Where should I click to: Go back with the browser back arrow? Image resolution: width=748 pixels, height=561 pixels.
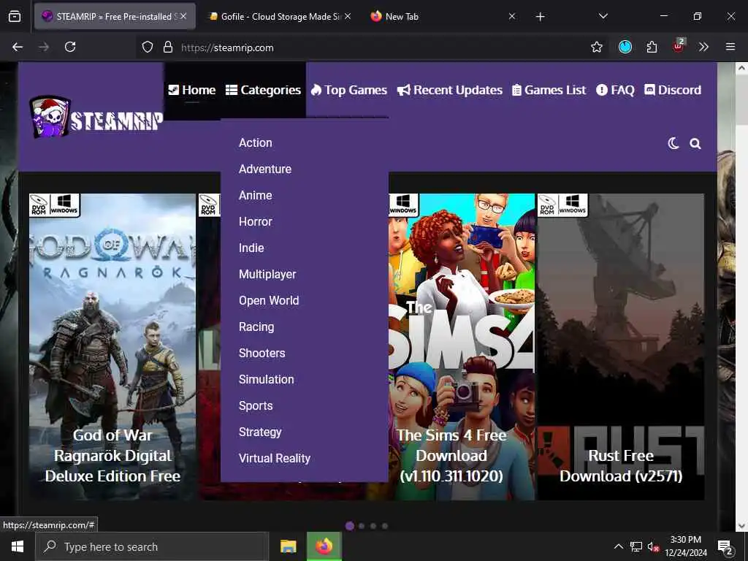coord(18,47)
